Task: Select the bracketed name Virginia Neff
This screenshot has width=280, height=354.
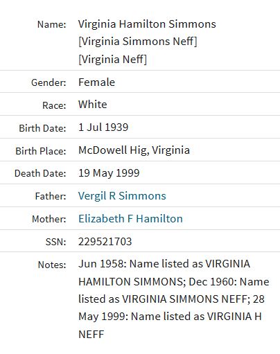Action: click(112, 60)
